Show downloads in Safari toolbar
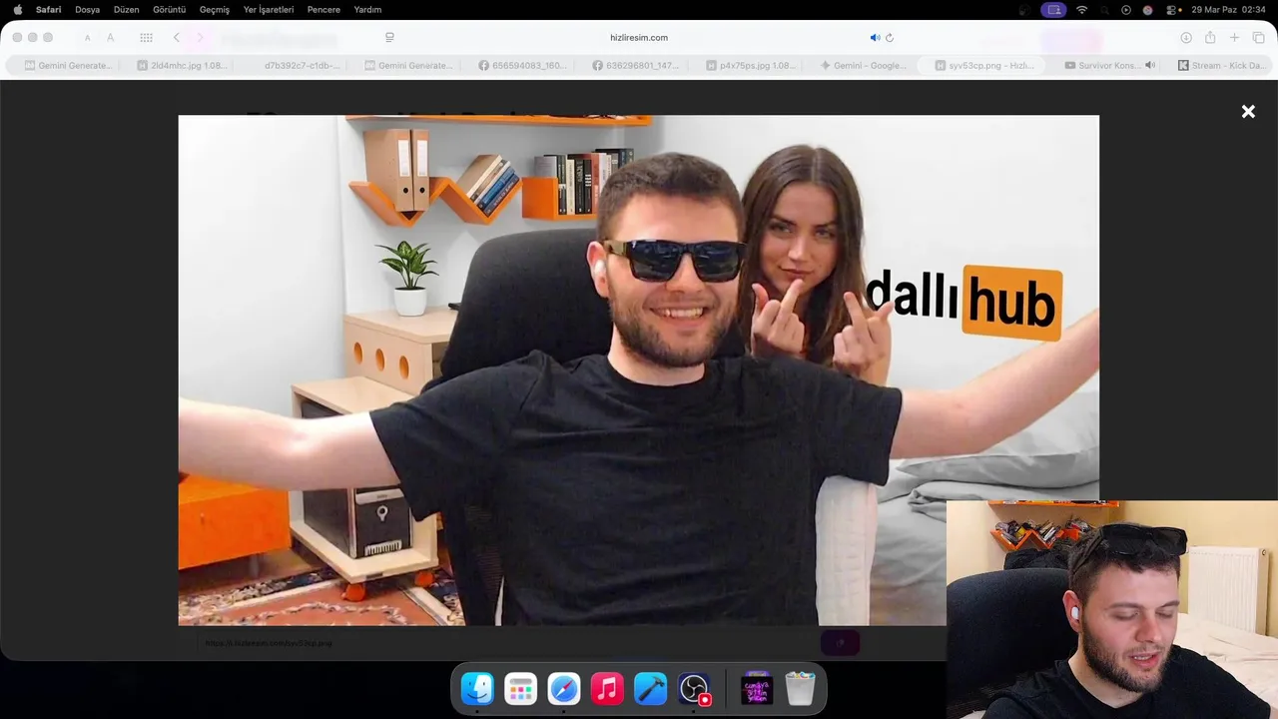This screenshot has height=719, width=1278. coord(1186,38)
